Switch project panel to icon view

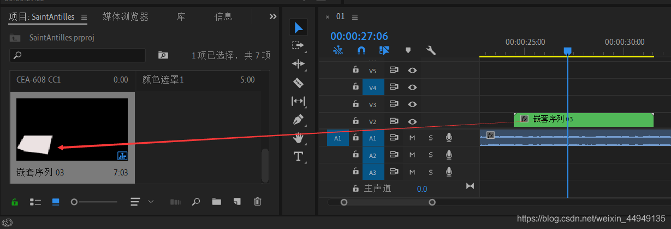pyautogui.click(x=56, y=202)
